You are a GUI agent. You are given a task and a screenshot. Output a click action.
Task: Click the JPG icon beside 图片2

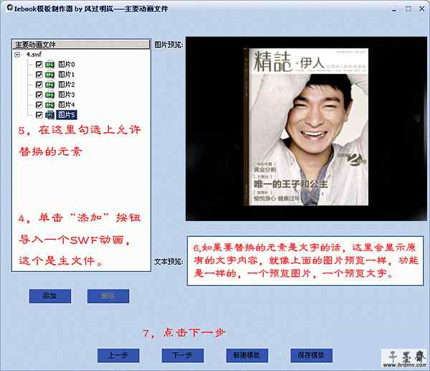49,85
